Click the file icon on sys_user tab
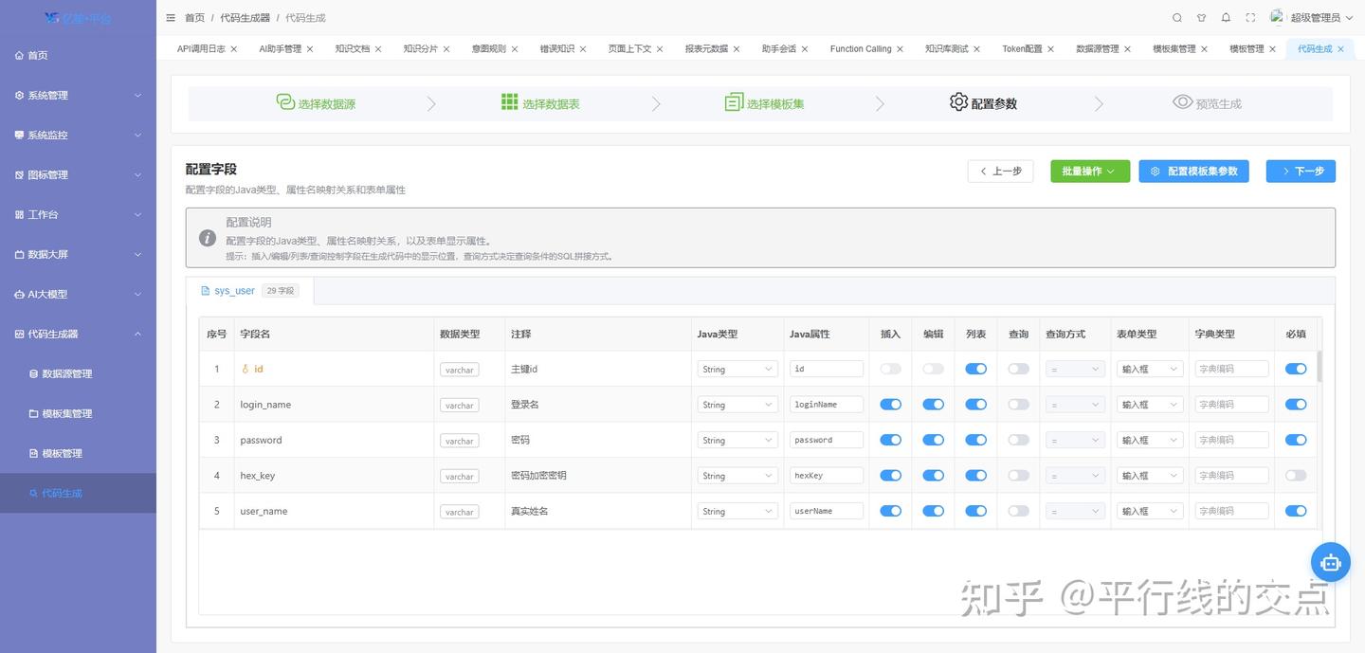 point(205,291)
